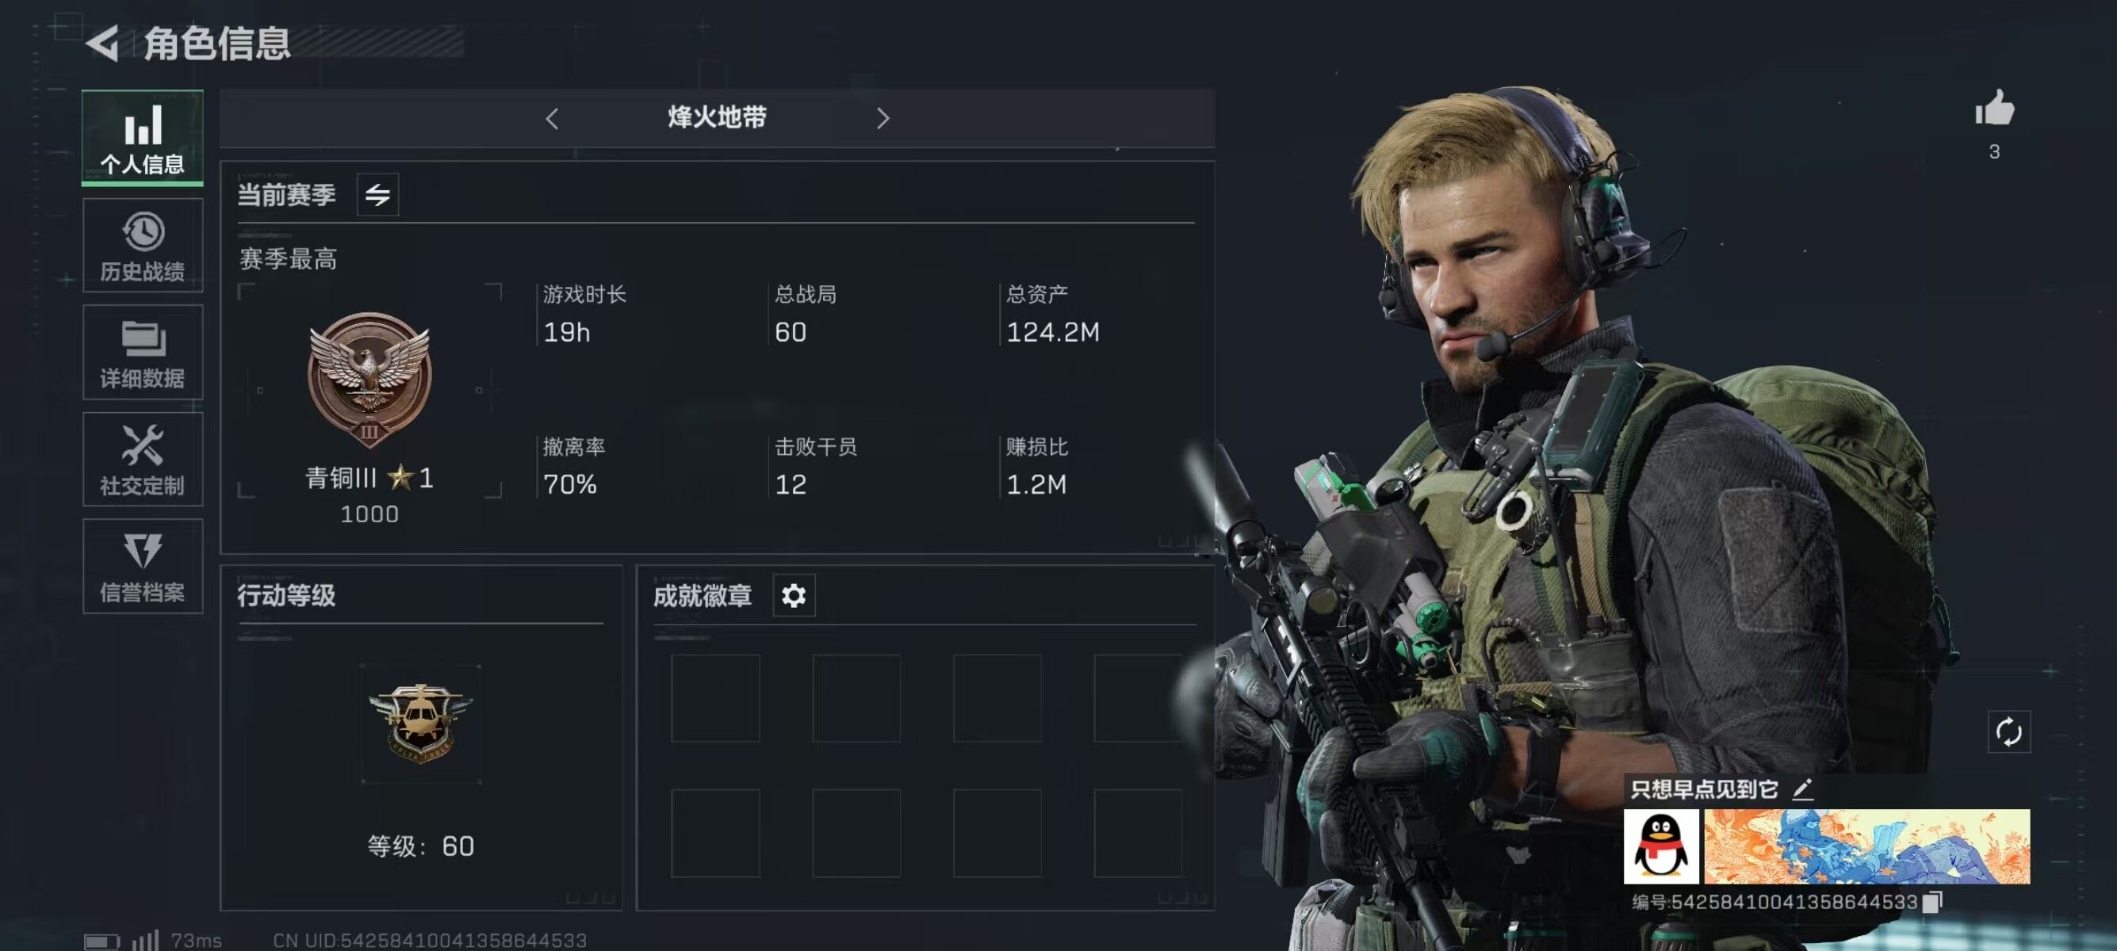Toggle current season switch icon
2117x951 pixels.
click(x=378, y=195)
